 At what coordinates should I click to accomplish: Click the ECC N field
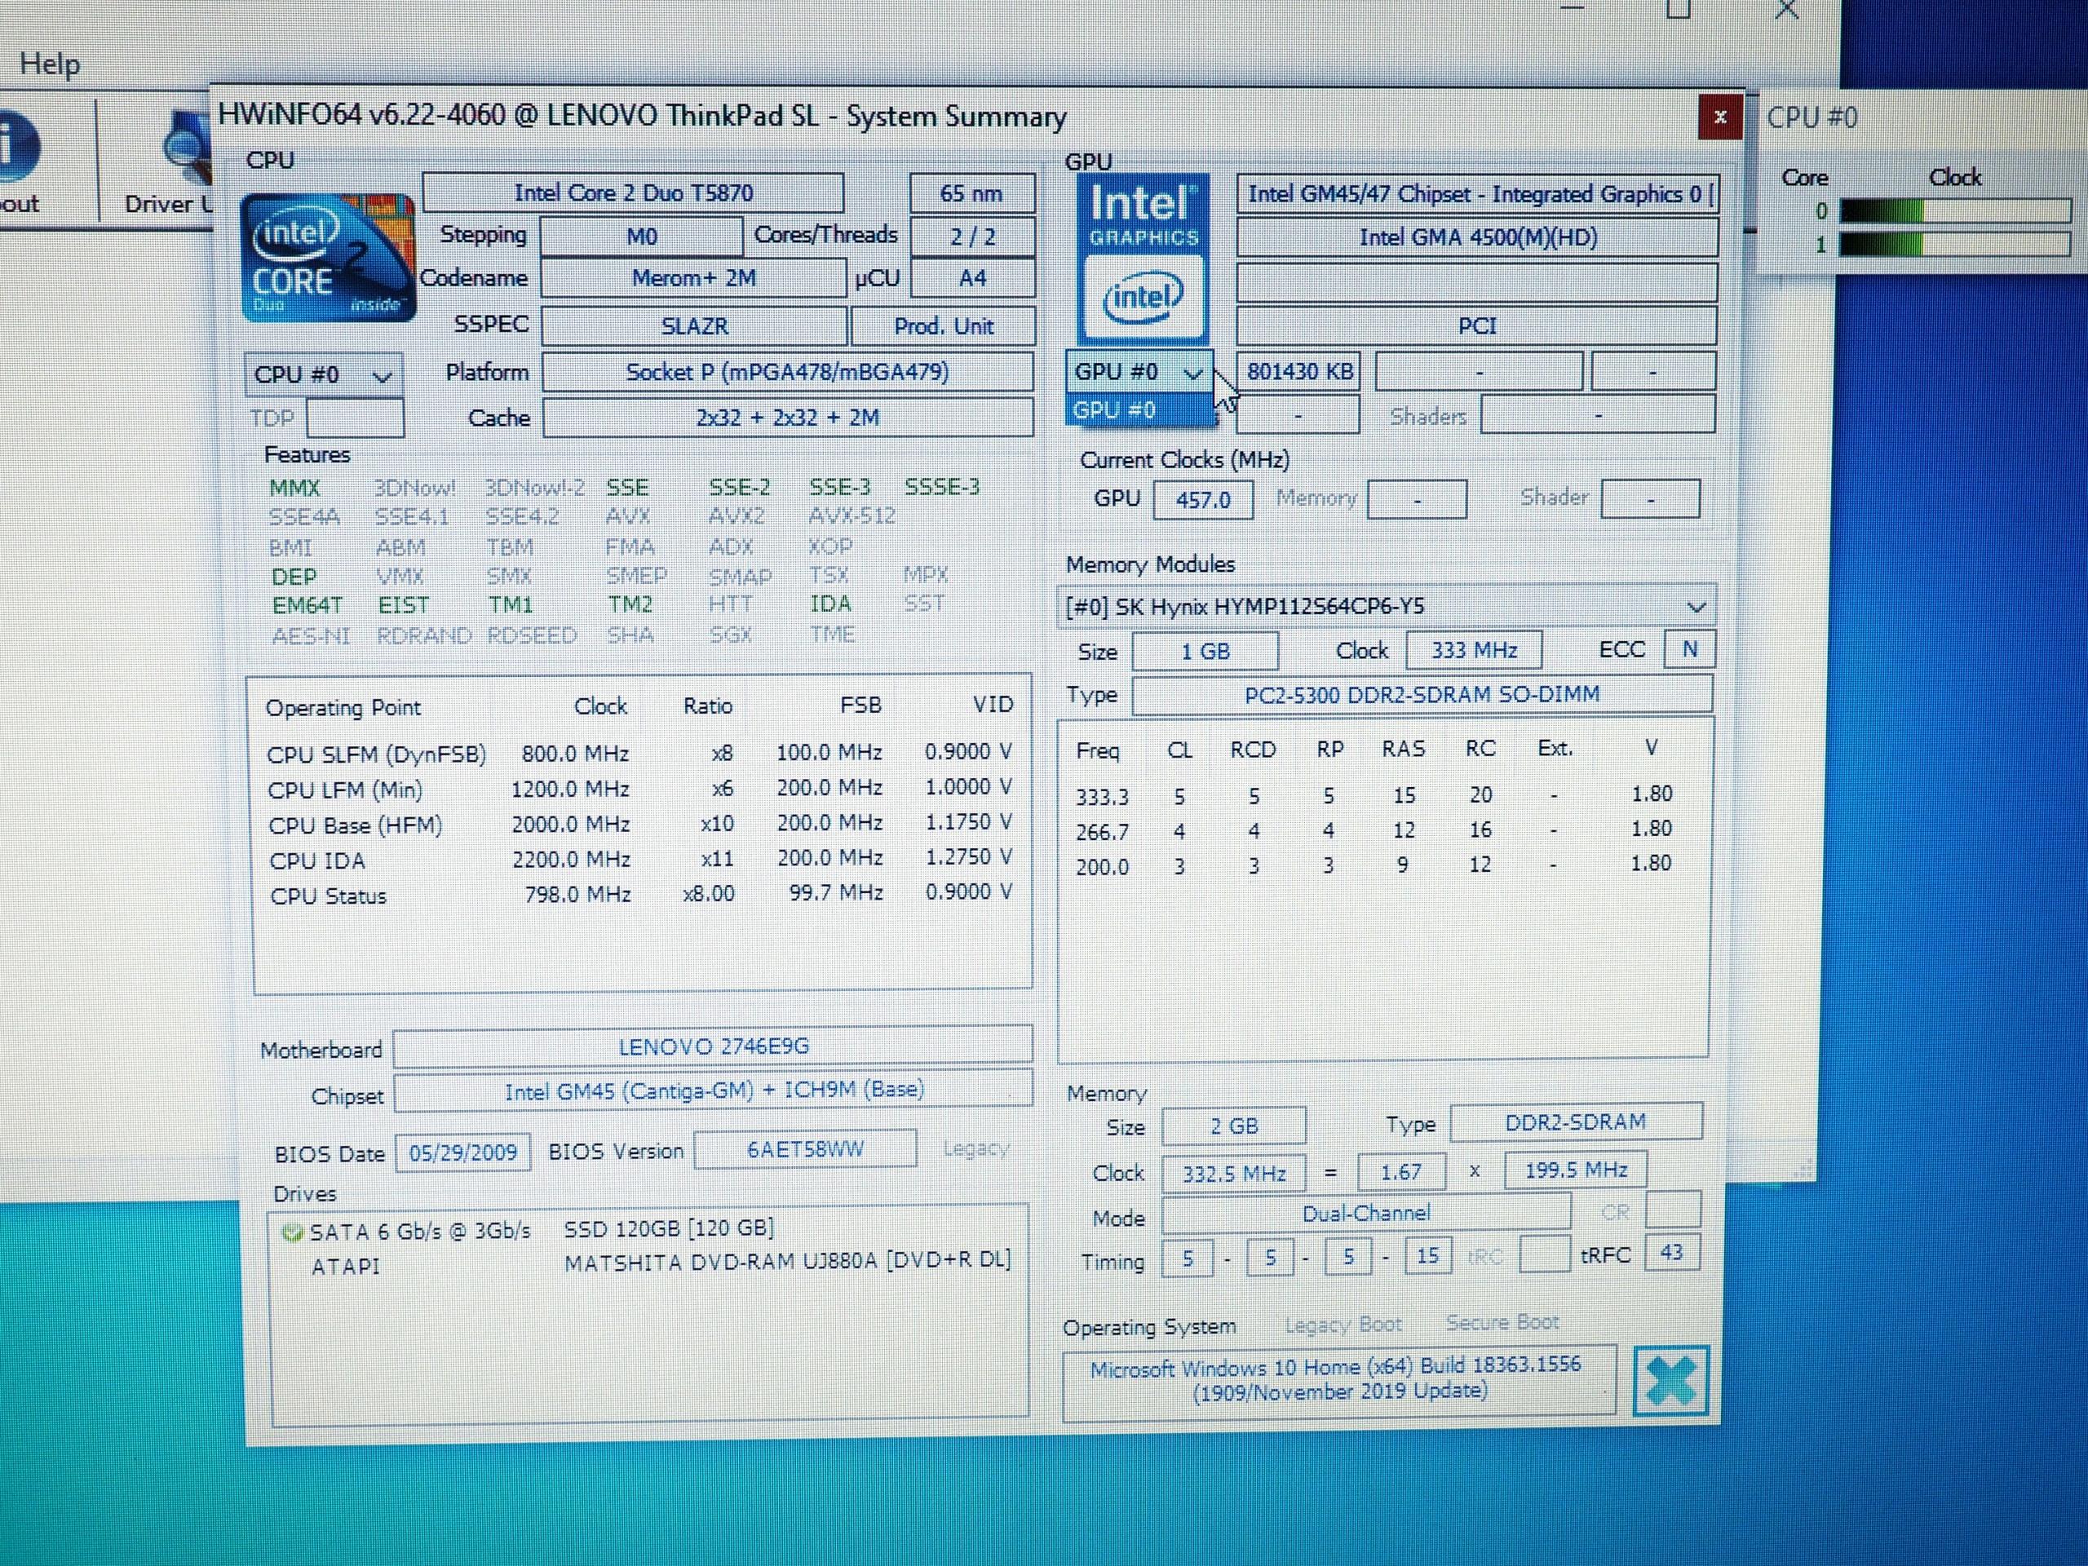pyautogui.click(x=1688, y=649)
